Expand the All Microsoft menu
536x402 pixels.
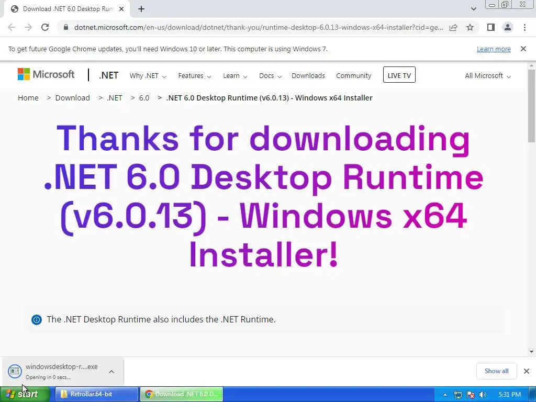[x=488, y=75]
